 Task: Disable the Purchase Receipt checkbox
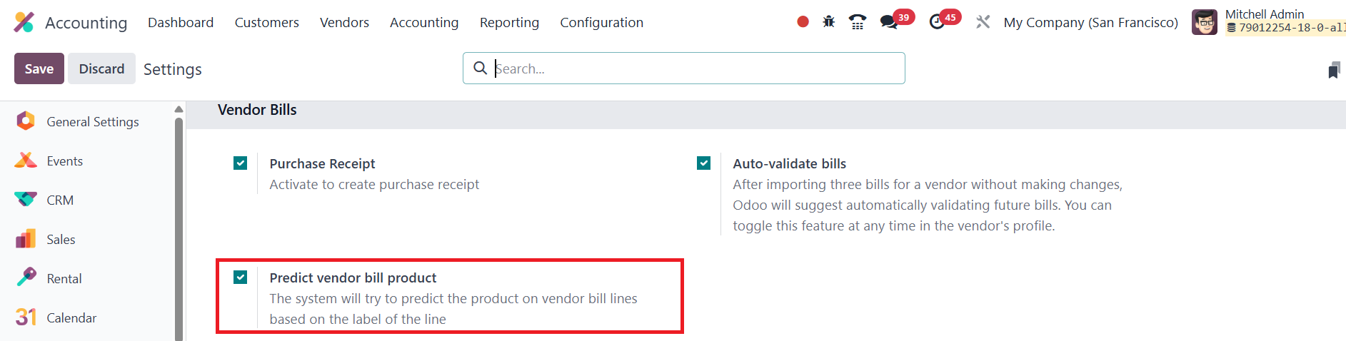click(x=241, y=163)
